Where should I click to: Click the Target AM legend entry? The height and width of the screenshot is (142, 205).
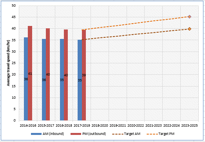tap(126, 134)
